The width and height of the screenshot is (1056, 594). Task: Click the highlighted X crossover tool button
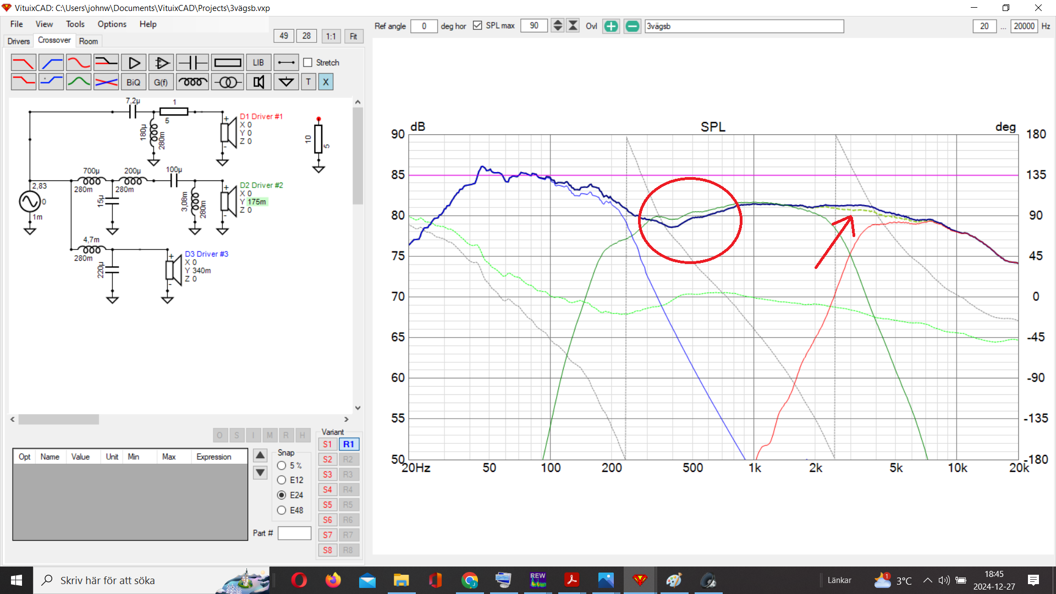point(326,82)
